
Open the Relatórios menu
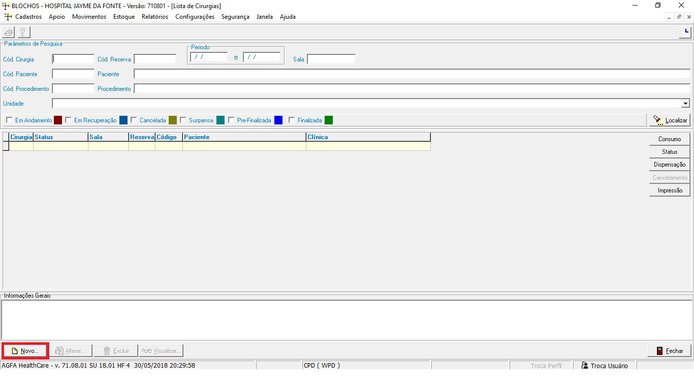[x=155, y=17]
